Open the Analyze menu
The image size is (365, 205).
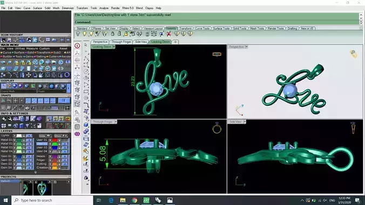pyautogui.click(x=104, y=8)
